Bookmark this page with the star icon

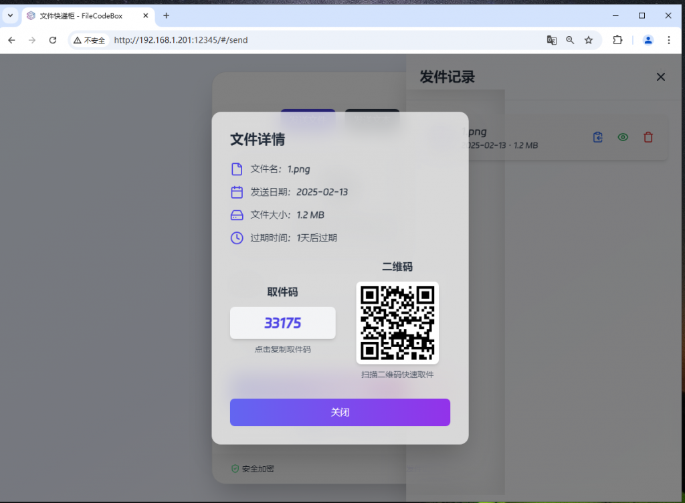(x=589, y=40)
